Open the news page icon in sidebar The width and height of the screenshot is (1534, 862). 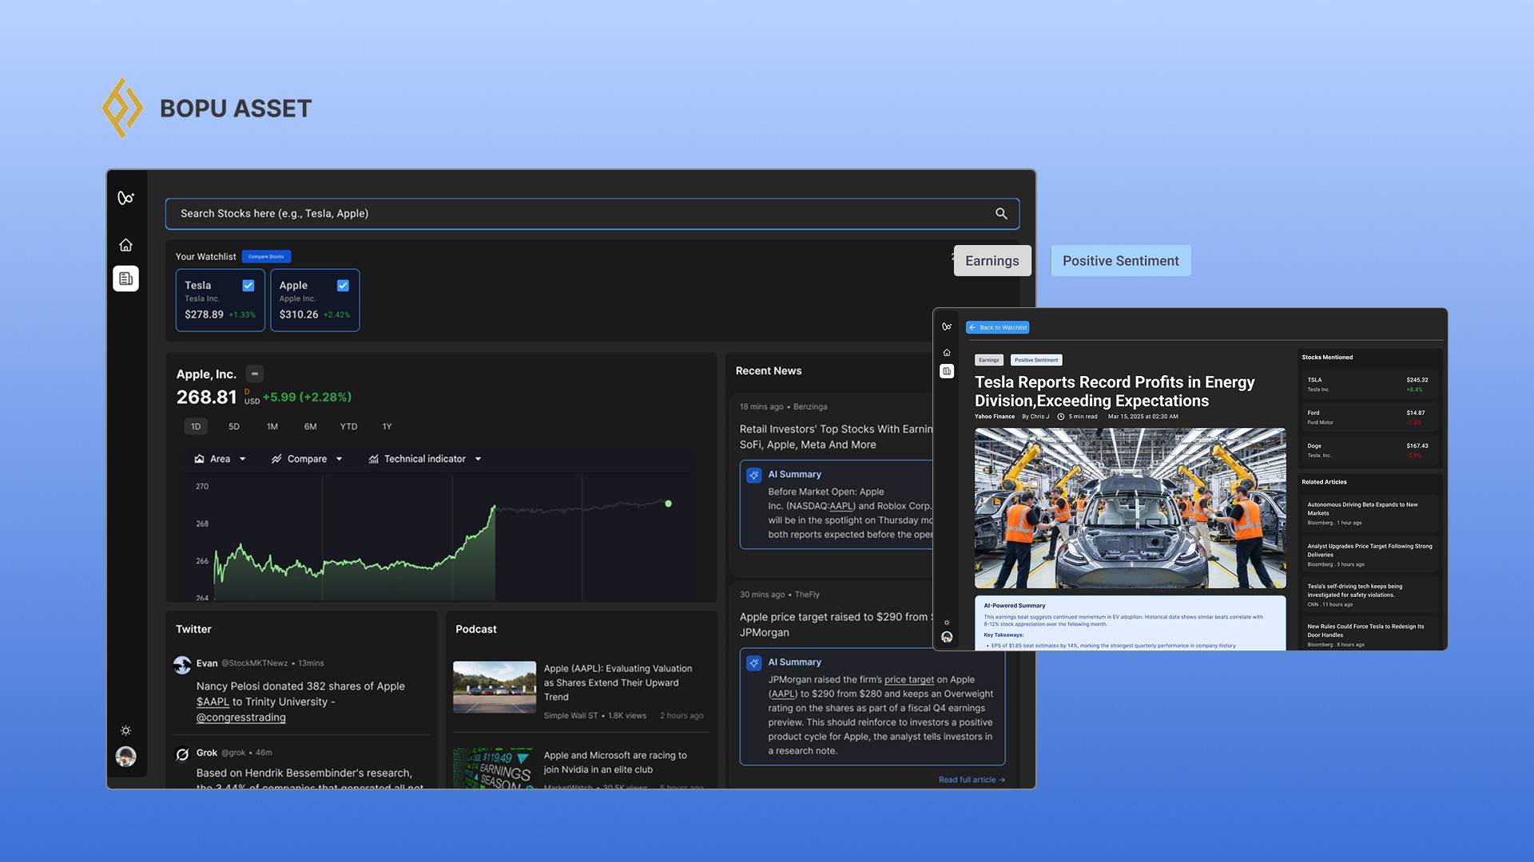click(125, 279)
